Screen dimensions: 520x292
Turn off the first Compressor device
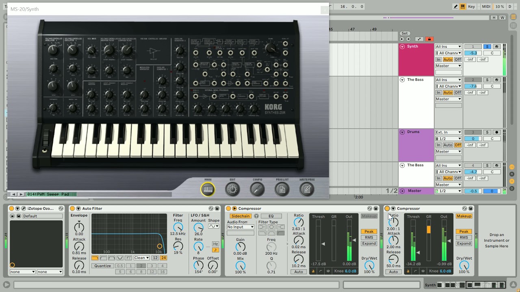(228, 208)
